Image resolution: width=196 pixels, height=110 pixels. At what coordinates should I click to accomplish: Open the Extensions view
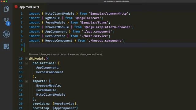(x=6, y=46)
